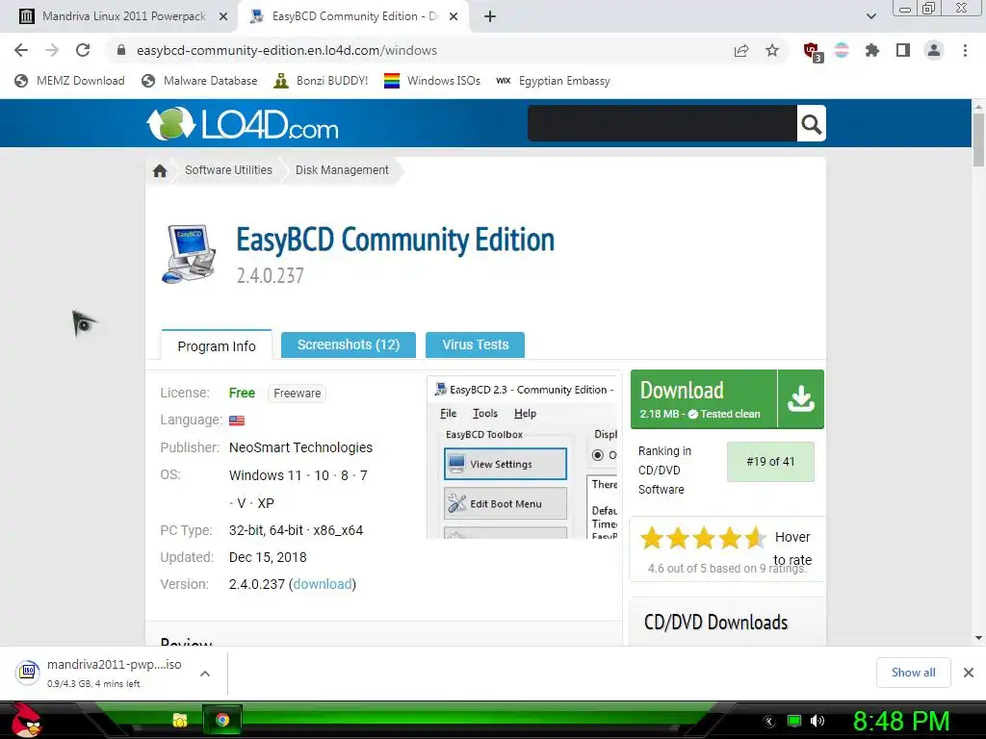Screen dimensions: 986x739
Task: Click the EasyBCD program icon
Action: point(189,254)
